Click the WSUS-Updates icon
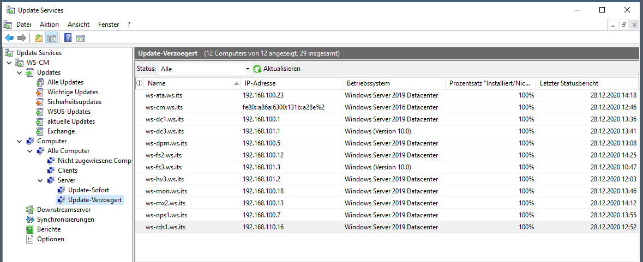This screenshot has height=262, width=643. click(40, 112)
